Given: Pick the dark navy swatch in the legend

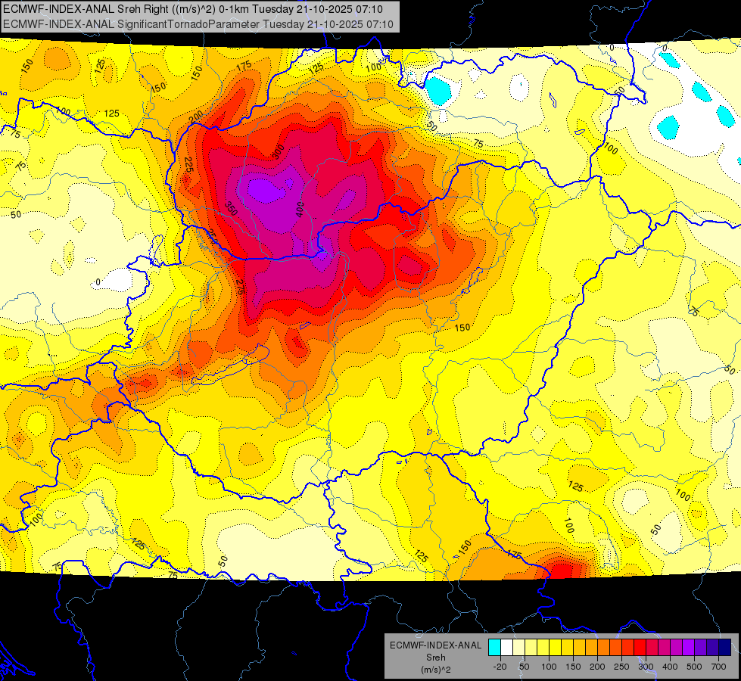Looking at the screenshot, I should coord(724,647).
